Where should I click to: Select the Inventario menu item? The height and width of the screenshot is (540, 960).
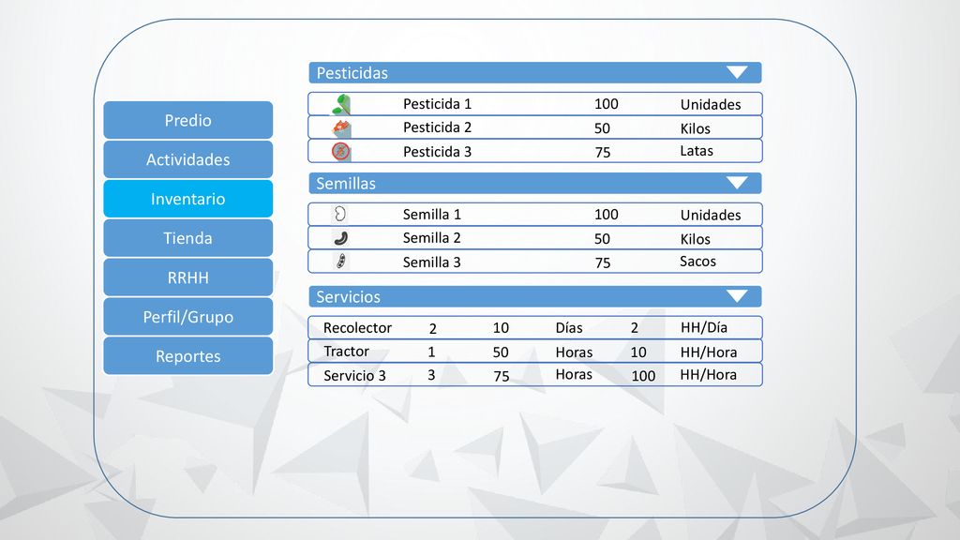point(187,199)
